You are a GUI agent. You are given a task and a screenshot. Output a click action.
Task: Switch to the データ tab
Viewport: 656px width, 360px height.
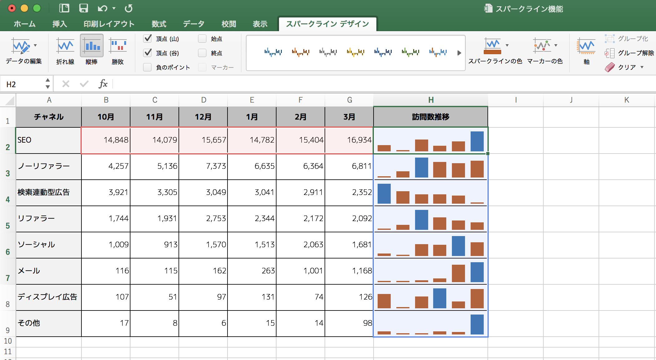coord(193,24)
